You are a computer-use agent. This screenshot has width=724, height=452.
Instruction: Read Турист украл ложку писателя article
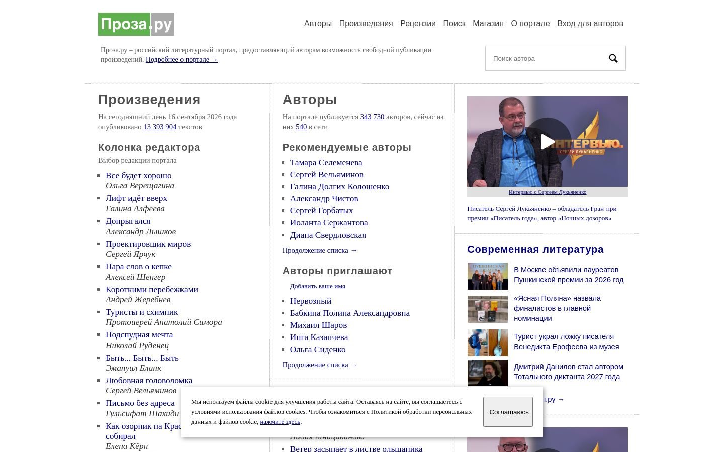click(567, 342)
